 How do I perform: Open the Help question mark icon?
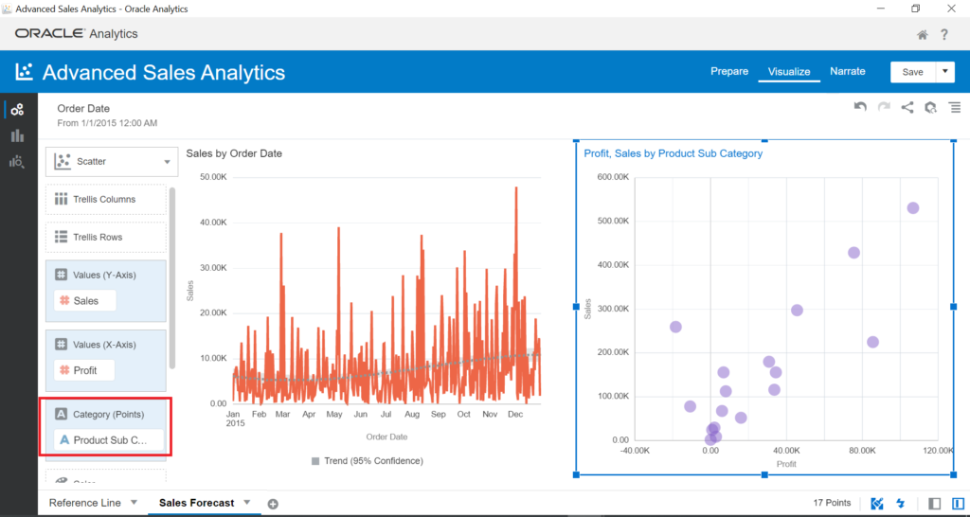coord(944,35)
